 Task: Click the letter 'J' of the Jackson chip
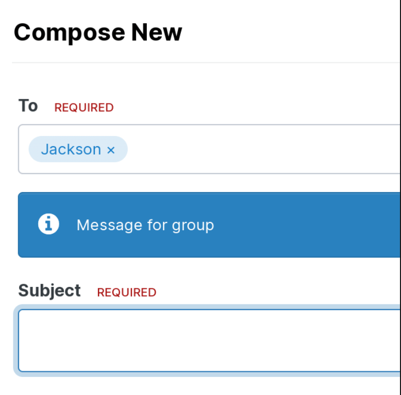pos(45,149)
